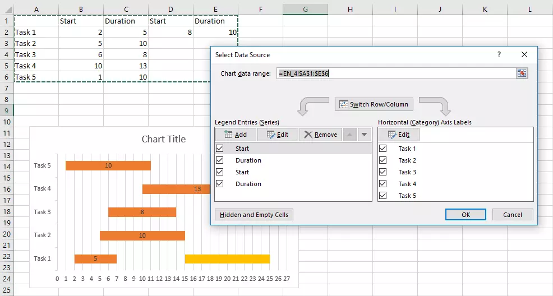Edit the horizontal category axis labels
Image resolution: width=553 pixels, height=296 pixels.
(399, 135)
